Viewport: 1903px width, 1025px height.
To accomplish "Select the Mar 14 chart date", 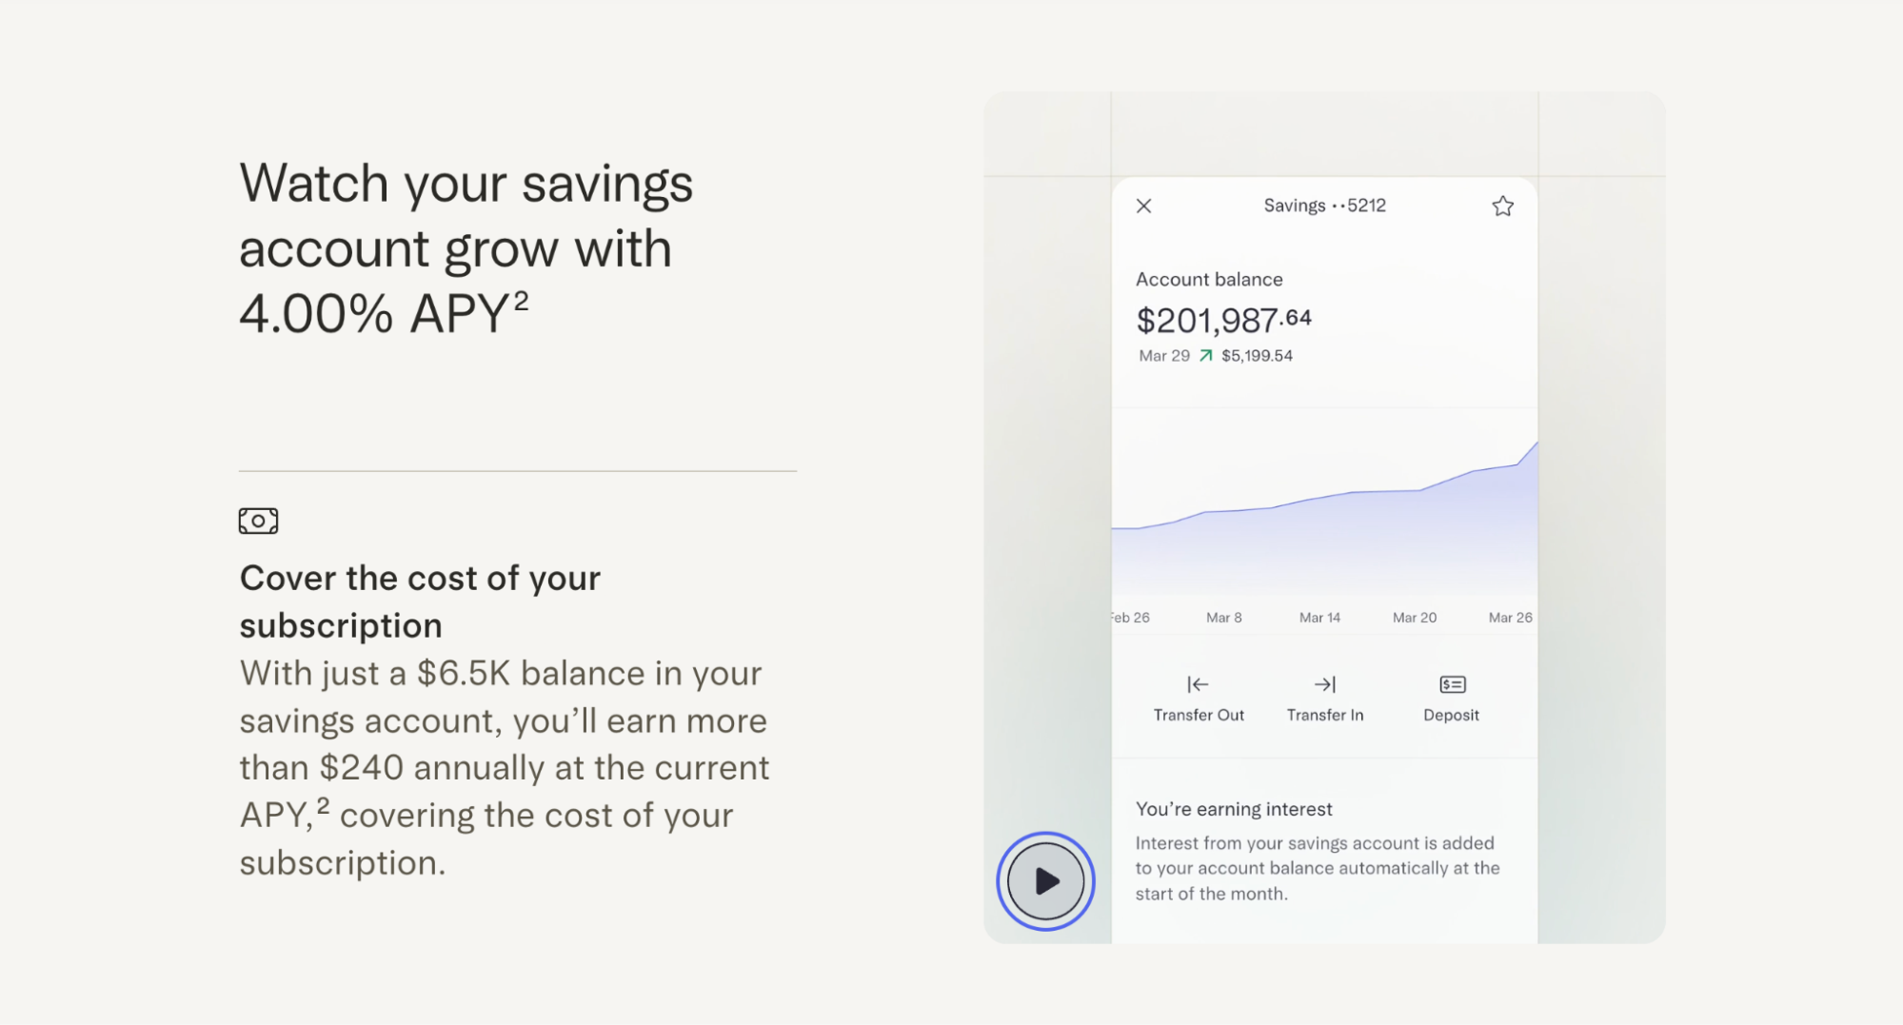I will click(x=1319, y=618).
